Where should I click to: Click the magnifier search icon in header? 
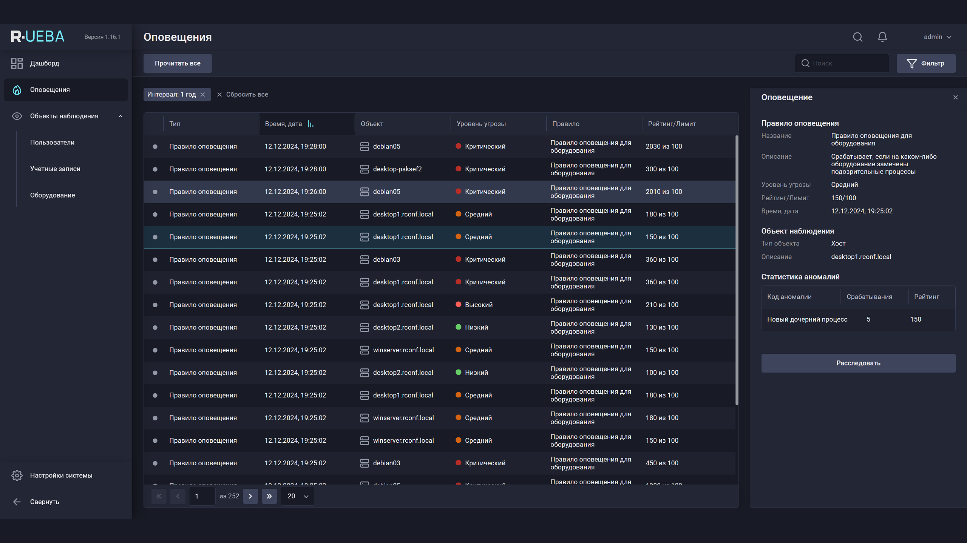click(857, 37)
